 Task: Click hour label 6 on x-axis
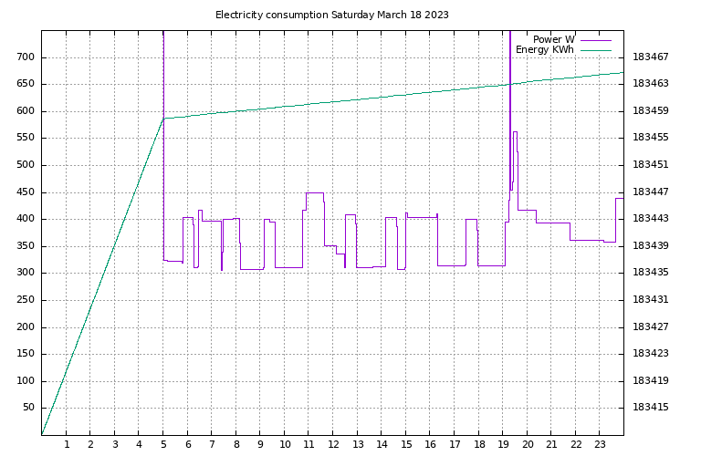click(x=188, y=444)
